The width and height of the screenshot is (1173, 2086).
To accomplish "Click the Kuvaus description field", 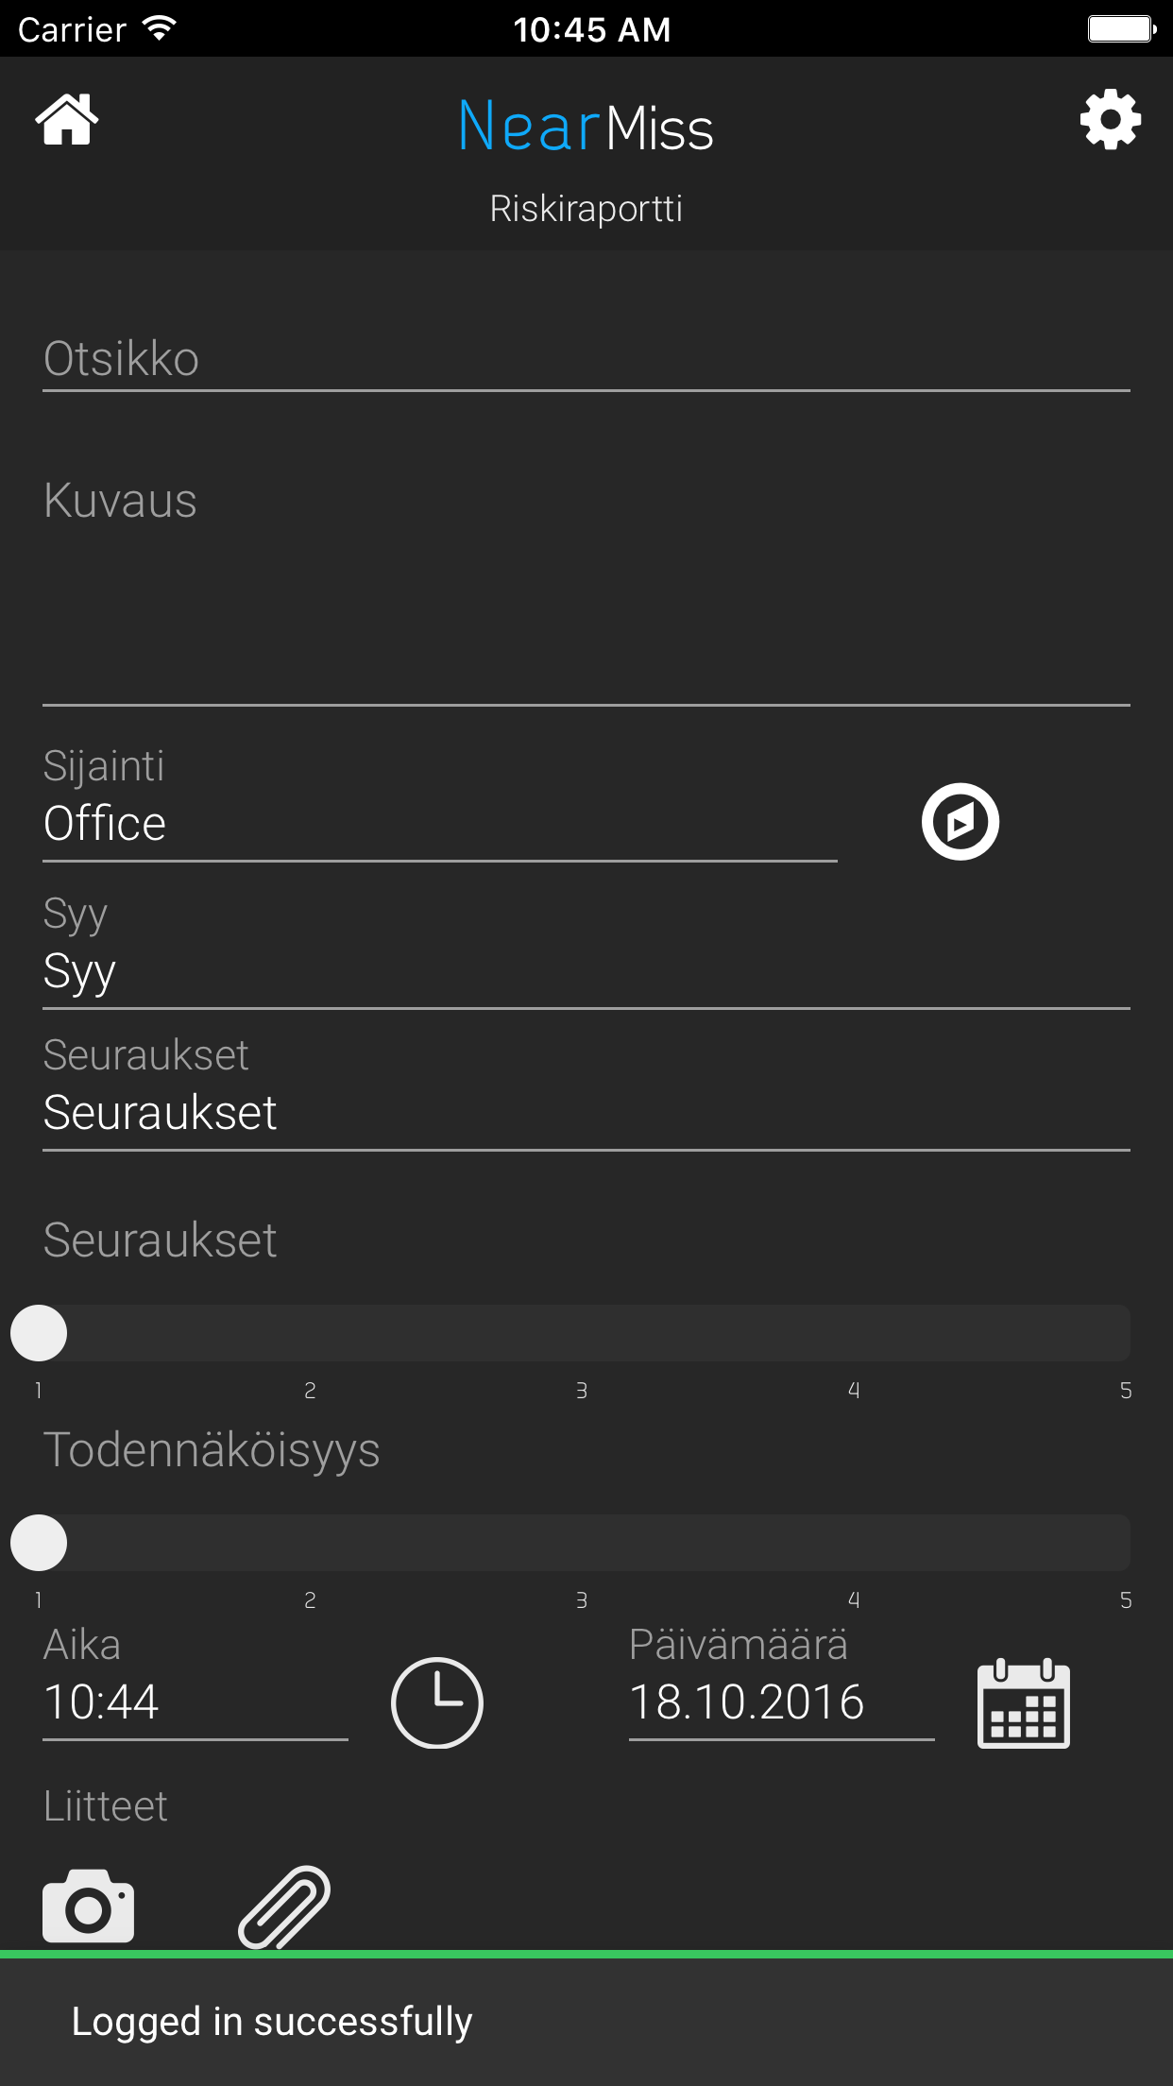I will pos(586,586).
